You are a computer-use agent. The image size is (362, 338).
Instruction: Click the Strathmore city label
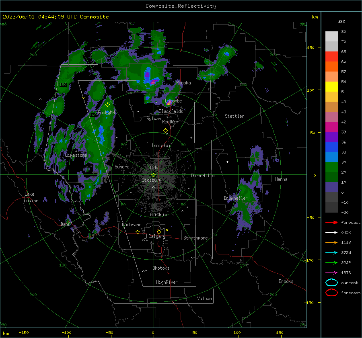tap(195, 238)
